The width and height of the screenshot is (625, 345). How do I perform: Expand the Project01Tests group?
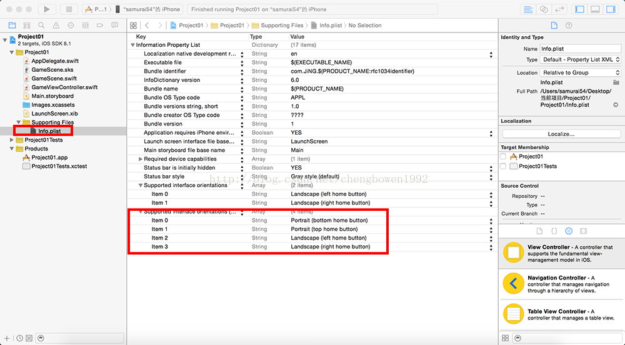(11, 140)
